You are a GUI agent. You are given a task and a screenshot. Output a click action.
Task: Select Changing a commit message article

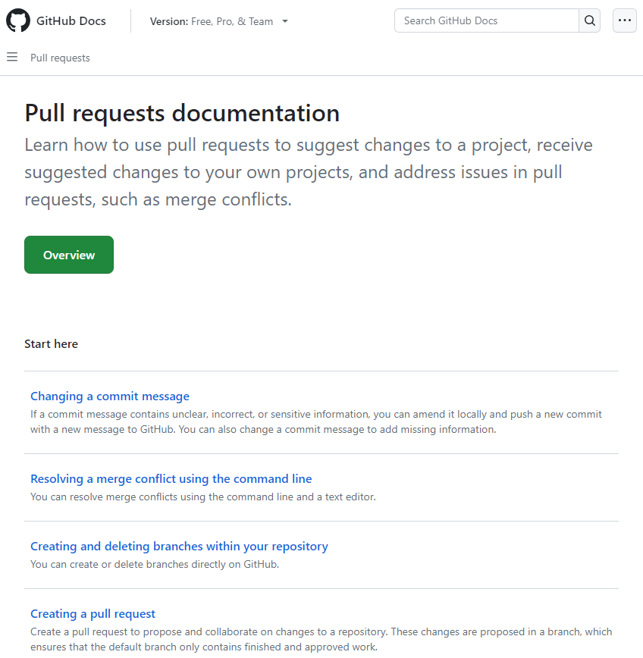click(109, 396)
